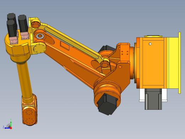Select the round yellow bolted cover at the elbow
The height and width of the screenshot is (139, 185).
39,49
